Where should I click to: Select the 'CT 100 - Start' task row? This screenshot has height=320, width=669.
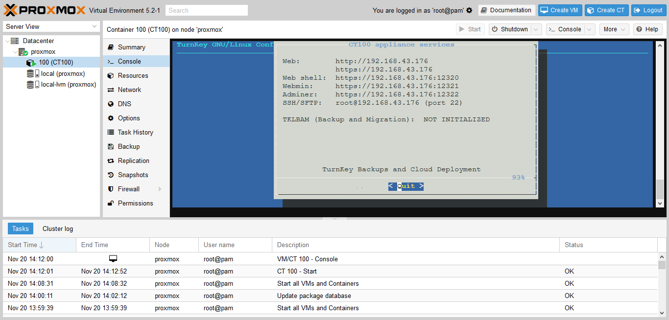[330, 271]
